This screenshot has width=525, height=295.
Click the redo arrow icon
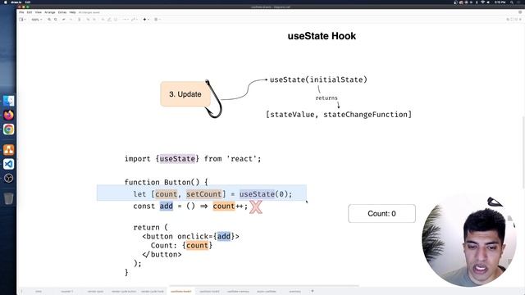71,20
